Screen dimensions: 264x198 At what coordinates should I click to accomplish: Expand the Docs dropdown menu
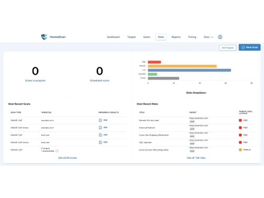tap(209, 37)
